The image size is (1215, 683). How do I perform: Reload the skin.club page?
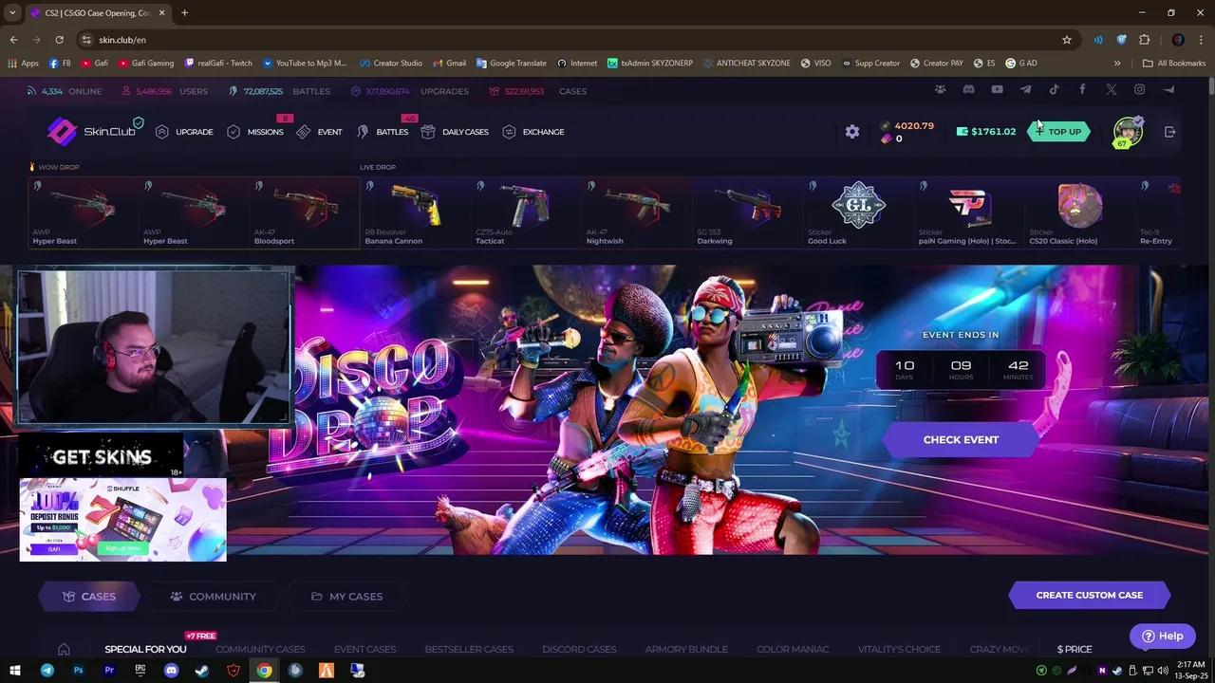coord(59,40)
